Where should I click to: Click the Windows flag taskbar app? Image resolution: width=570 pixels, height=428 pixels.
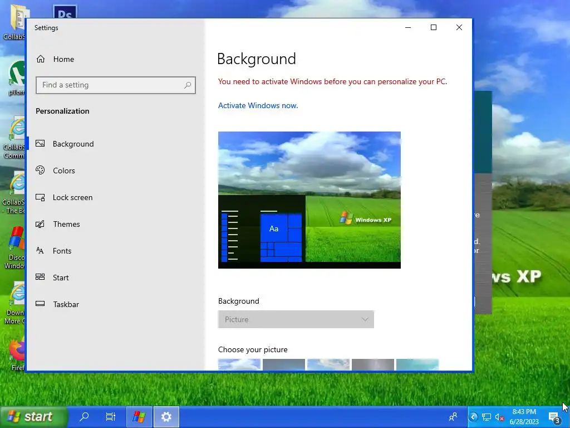(139, 417)
